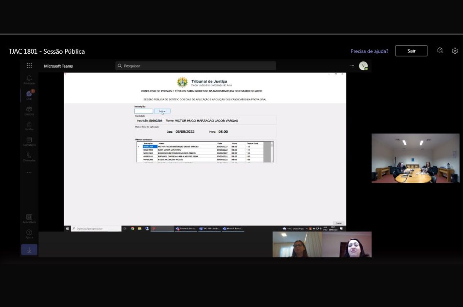
Task: Click the Sair button
Action: [411, 51]
